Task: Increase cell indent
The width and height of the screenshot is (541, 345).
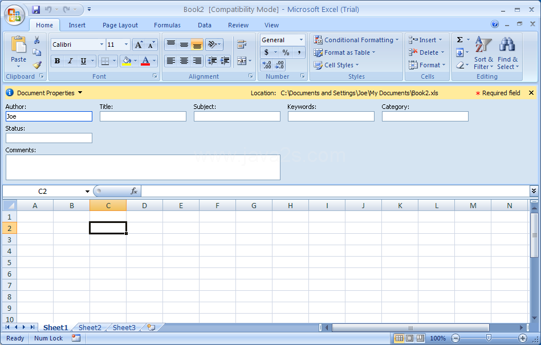Action: pyautogui.click(x=225, y=61)
